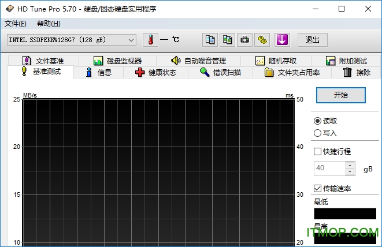
Task: Click 退出 to exit the program
Action: tap(312, 40)
